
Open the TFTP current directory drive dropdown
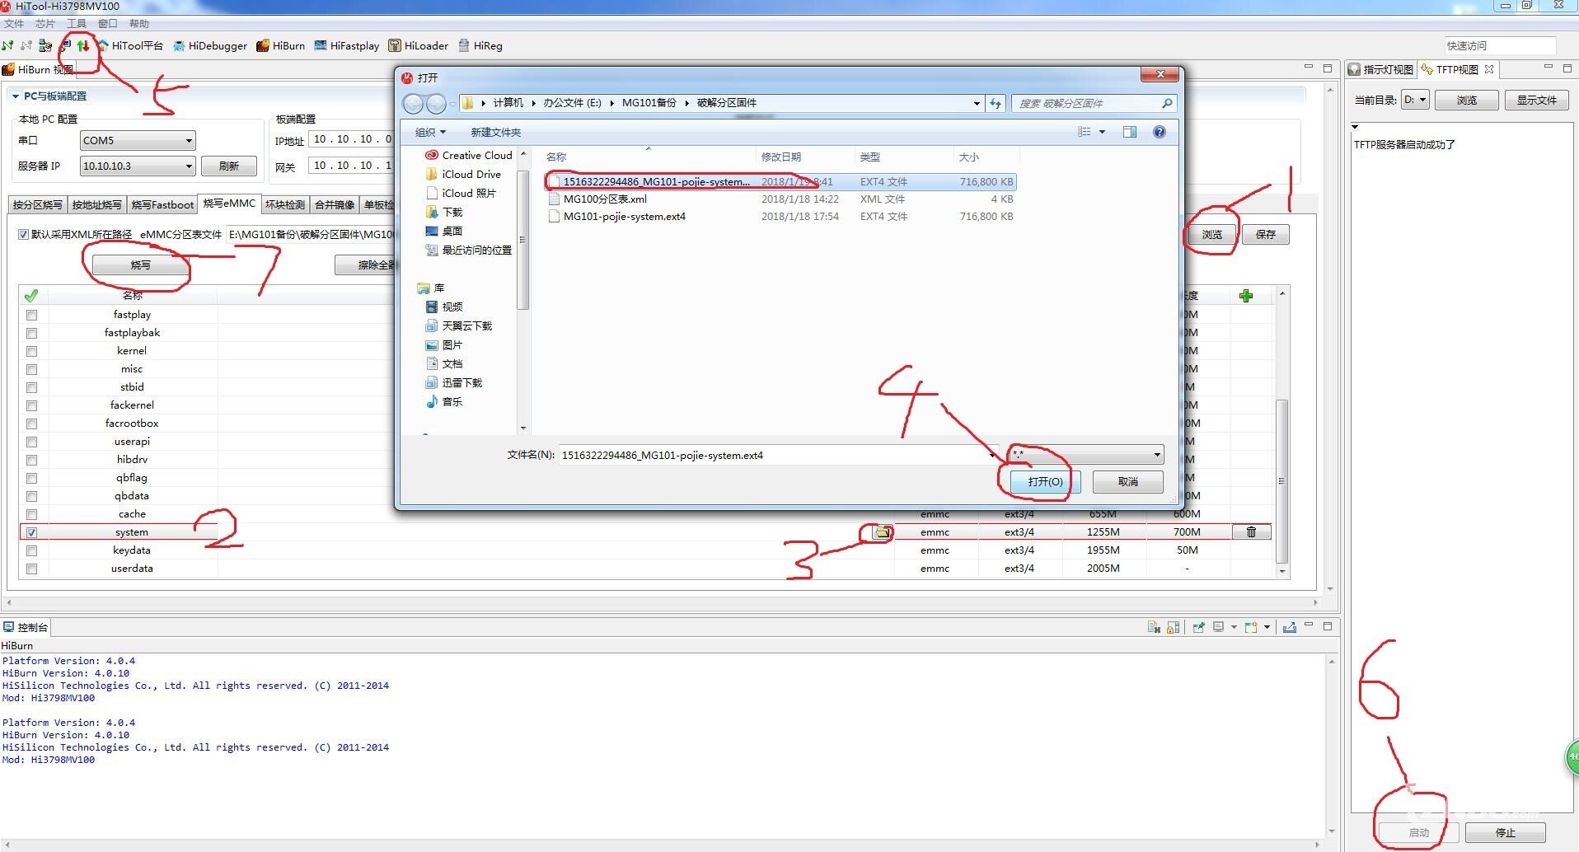pos(1416,100)
